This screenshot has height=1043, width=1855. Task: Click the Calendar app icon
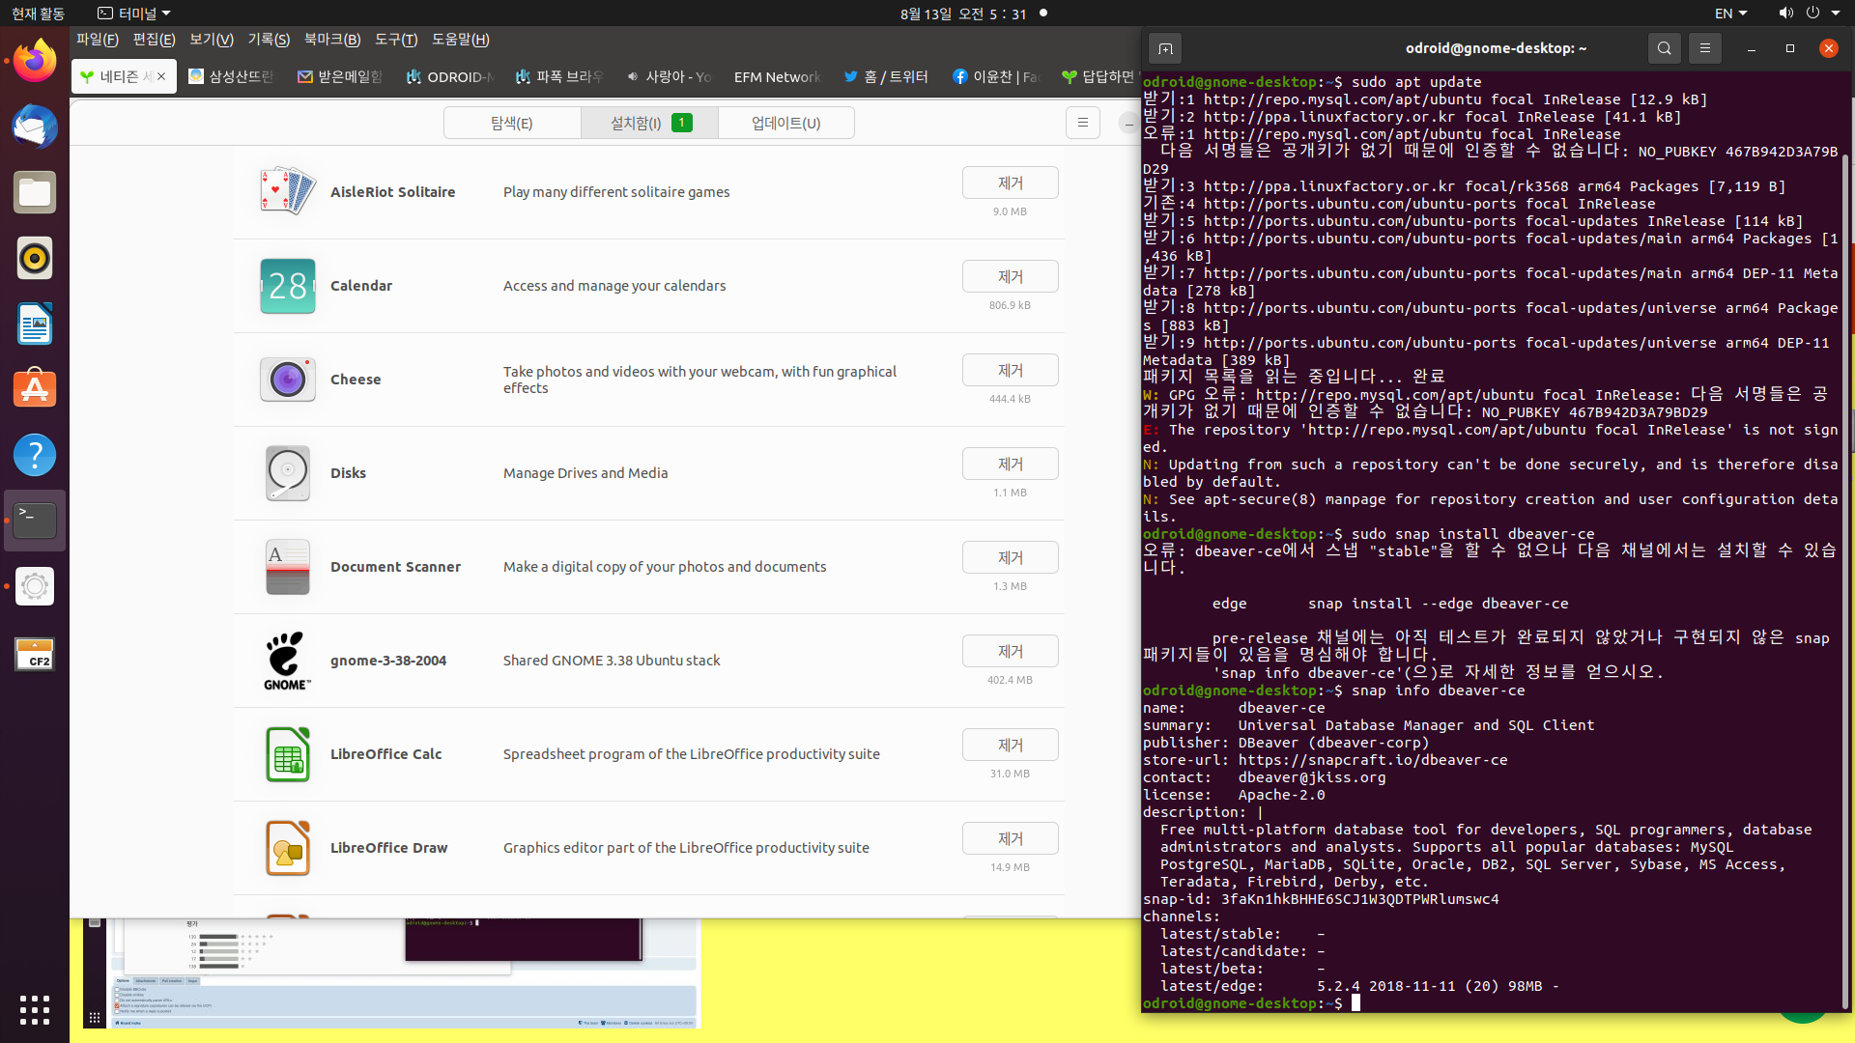coord(287,286)
